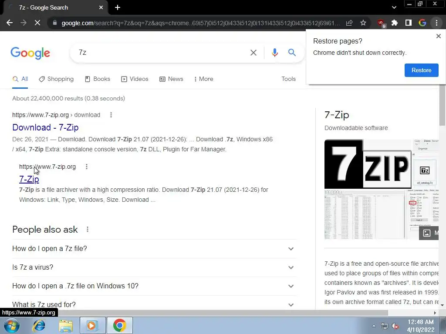Click the site padlock icon
This screenshot has height=334, width=446.
click(x=55, y=23)
